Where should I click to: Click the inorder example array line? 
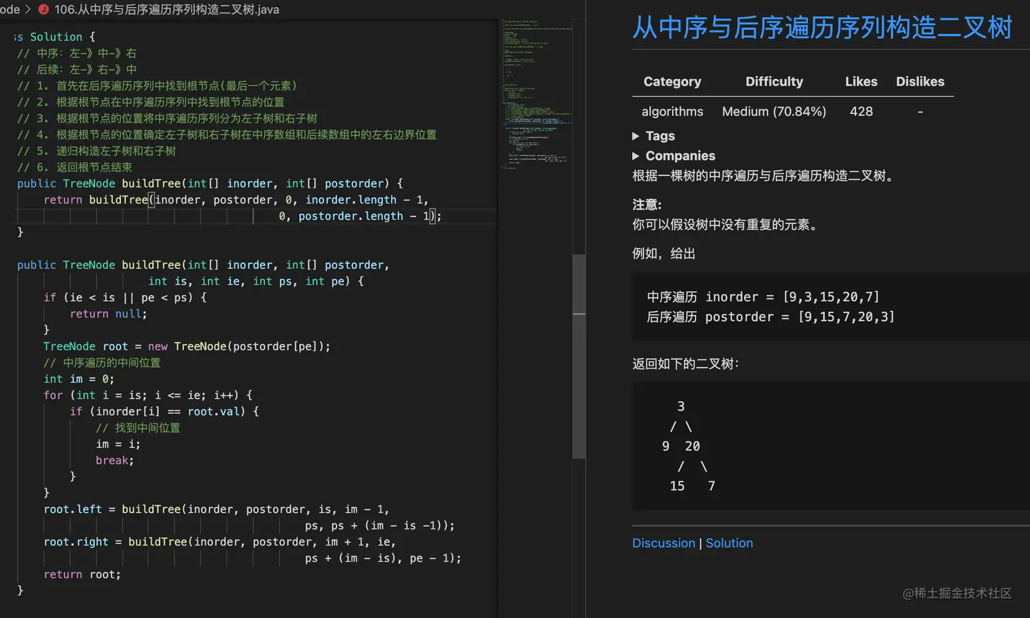coord(763,297)
